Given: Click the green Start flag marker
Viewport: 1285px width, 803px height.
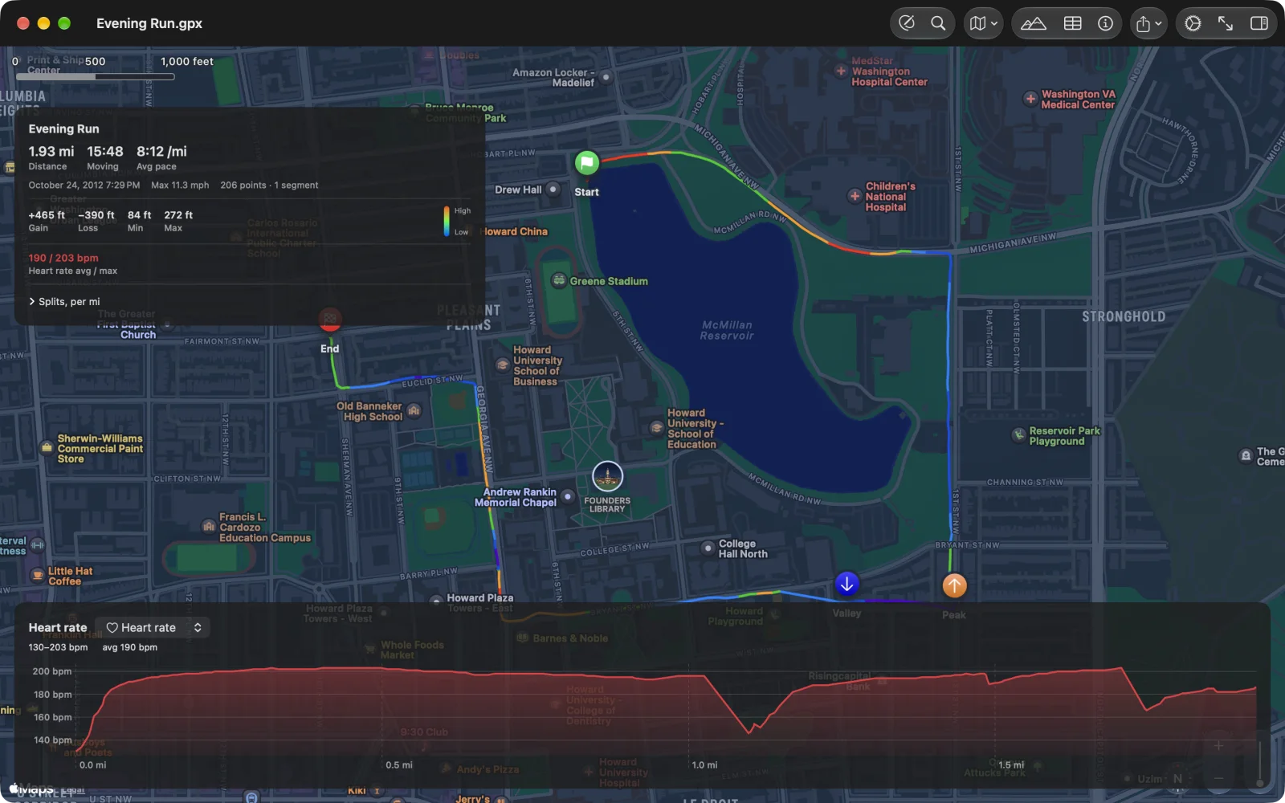Looking at the screenshot, I should point(587,163).
